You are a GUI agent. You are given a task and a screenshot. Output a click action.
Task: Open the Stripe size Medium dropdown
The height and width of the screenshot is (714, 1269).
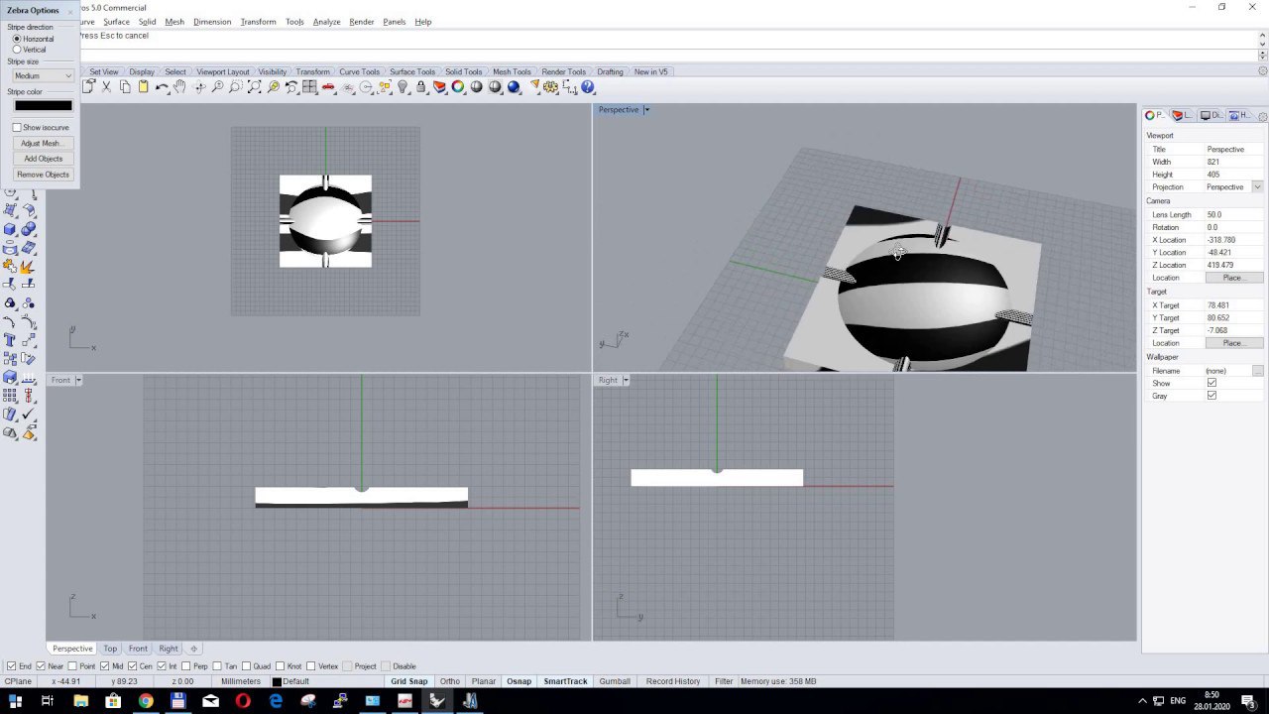43,76
